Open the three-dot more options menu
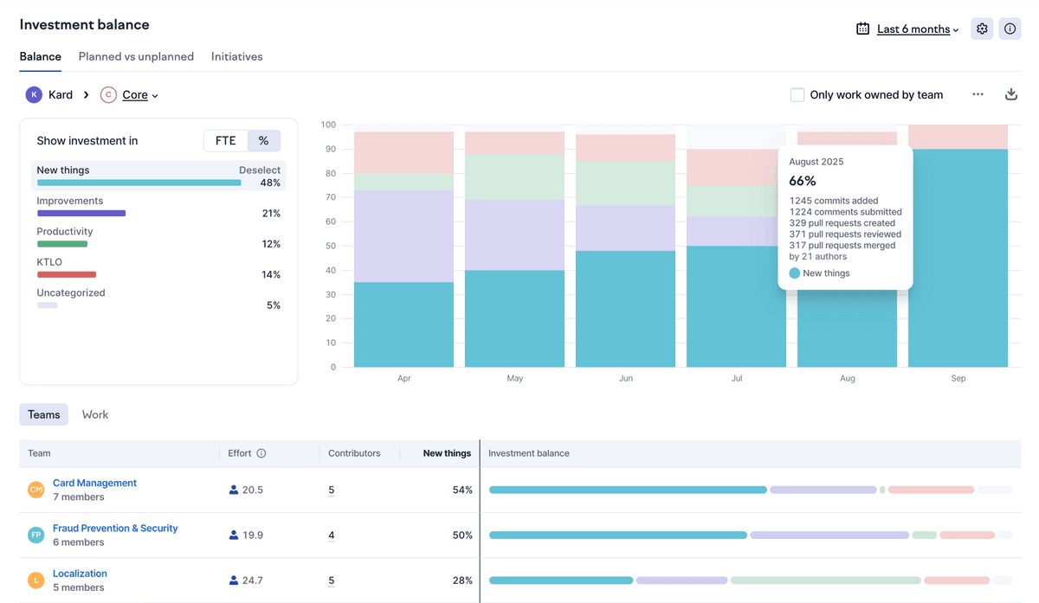Viewport: 1039px width, 603px height. pos(978,94)
